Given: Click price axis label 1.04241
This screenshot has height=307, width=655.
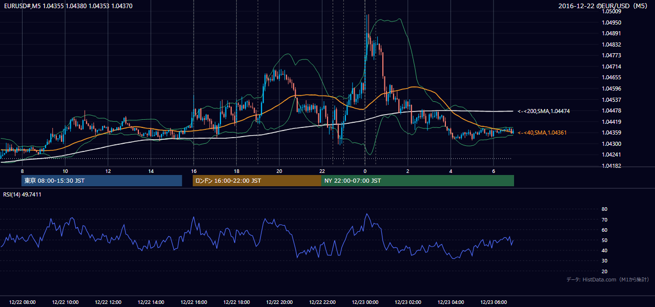Looking at the screenshot, I should pos(611,155).
